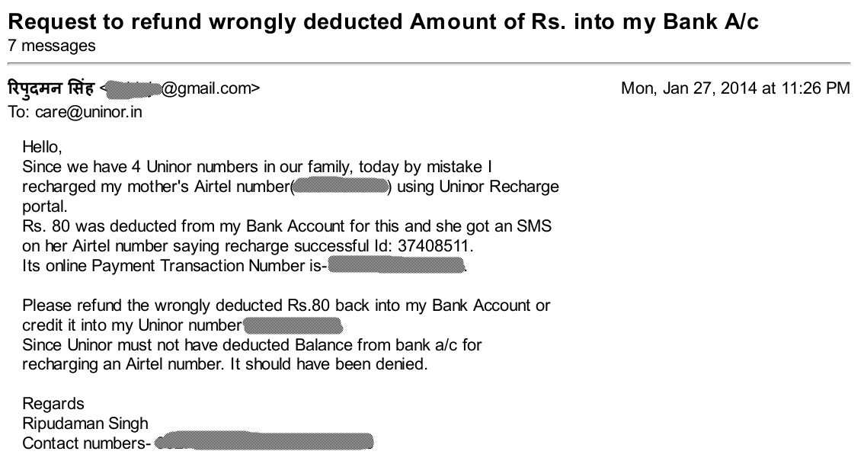Click the email subject heading
The image size is (864, 464).
(x=383, y=21)
